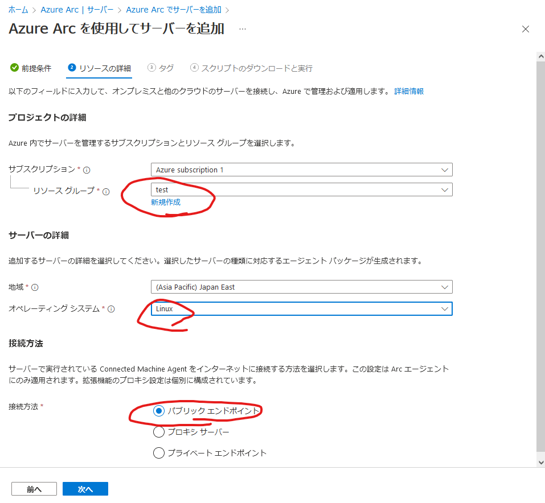Open the test resource group dropdown
The image size is (545, 503).
tap(302, 189)
